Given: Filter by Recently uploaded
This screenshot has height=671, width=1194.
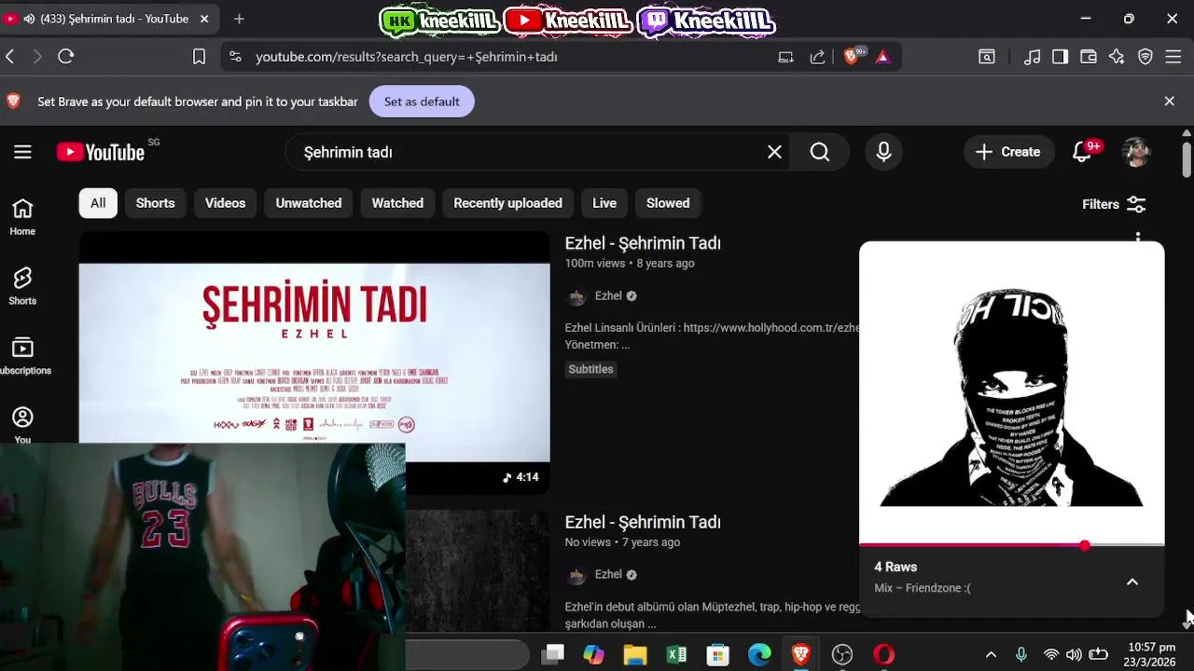Looking at the screenshot, I should [x=507, y=203].
